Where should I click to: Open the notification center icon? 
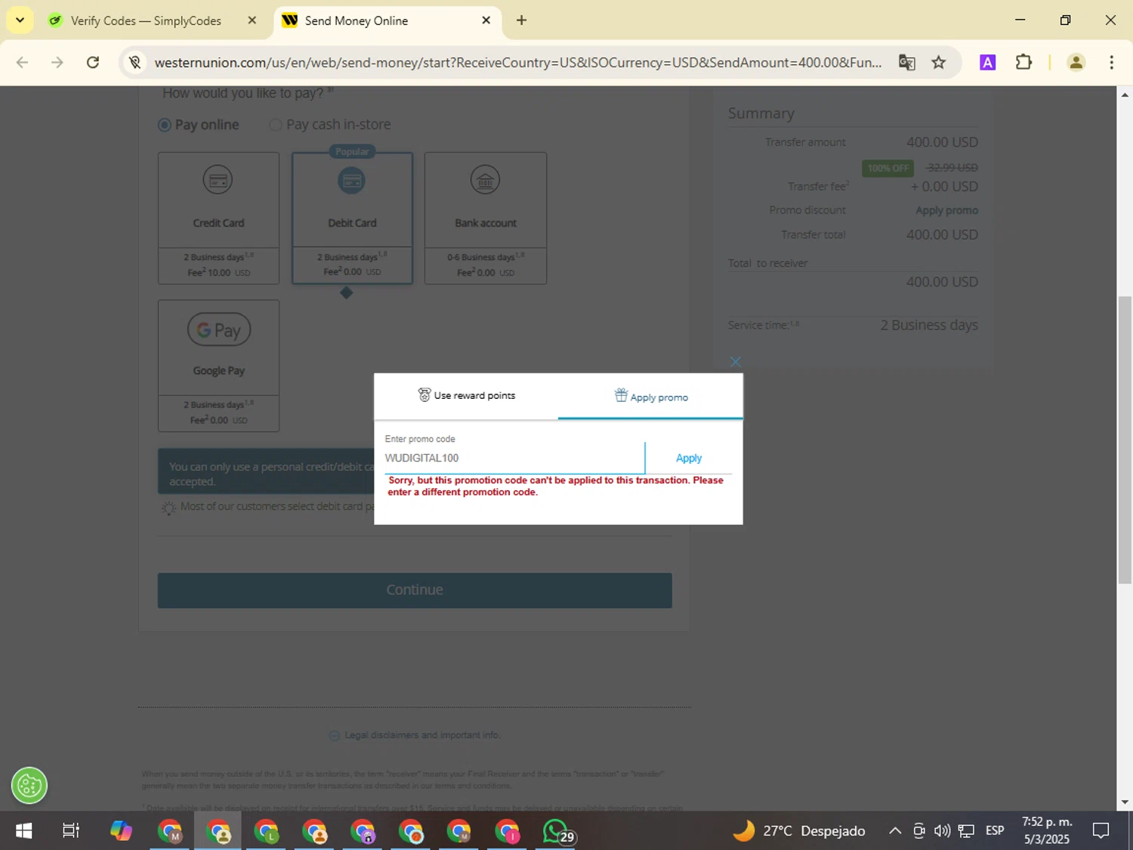tap(1101, 831)
